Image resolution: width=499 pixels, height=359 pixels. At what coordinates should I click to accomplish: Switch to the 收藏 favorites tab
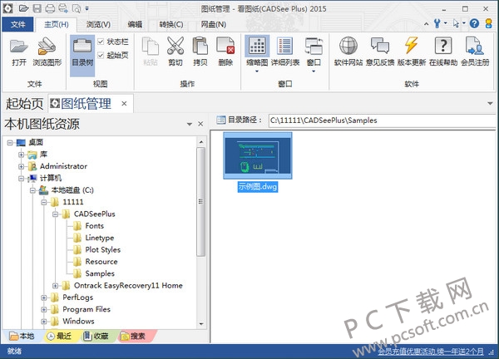tap(96, 336)
